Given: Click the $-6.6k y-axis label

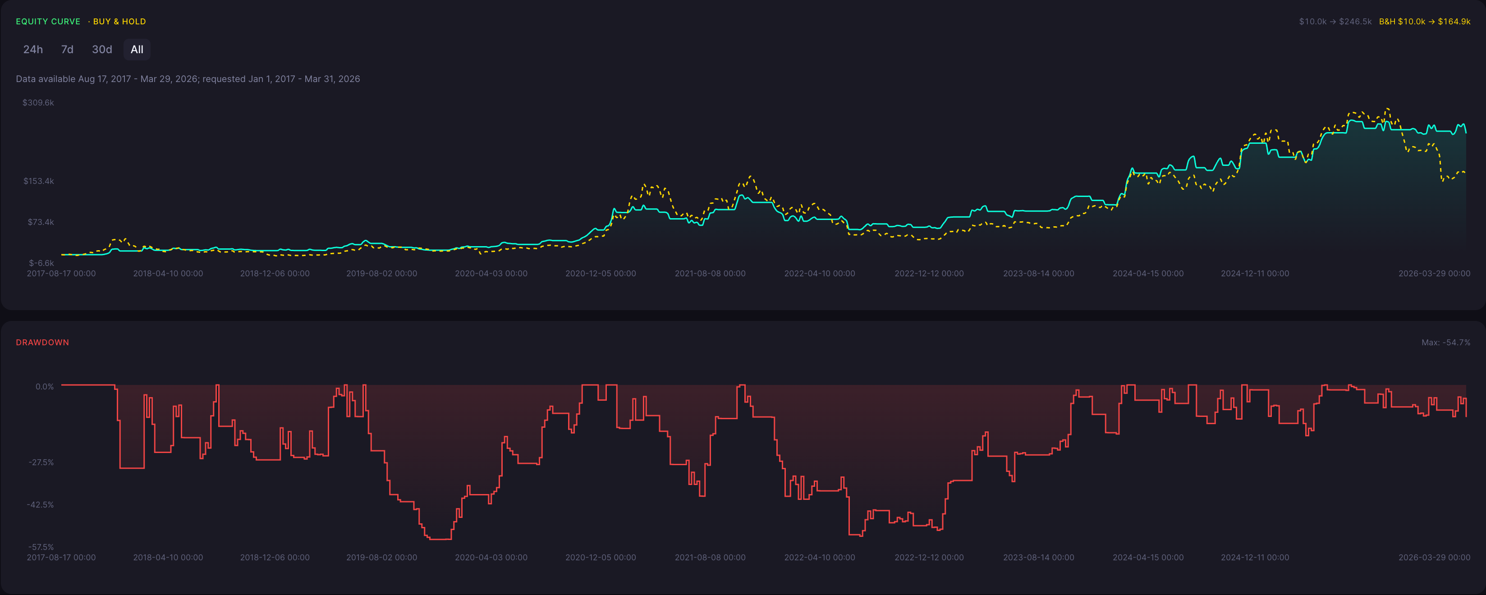Looking at the screenshot, I should 41,263.
